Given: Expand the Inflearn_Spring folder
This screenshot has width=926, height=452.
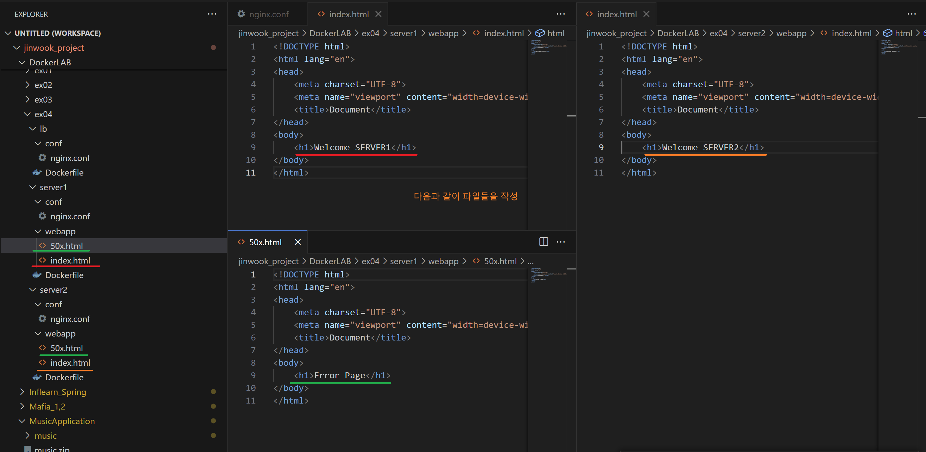Looking at the screenshot, I should 58,392.
